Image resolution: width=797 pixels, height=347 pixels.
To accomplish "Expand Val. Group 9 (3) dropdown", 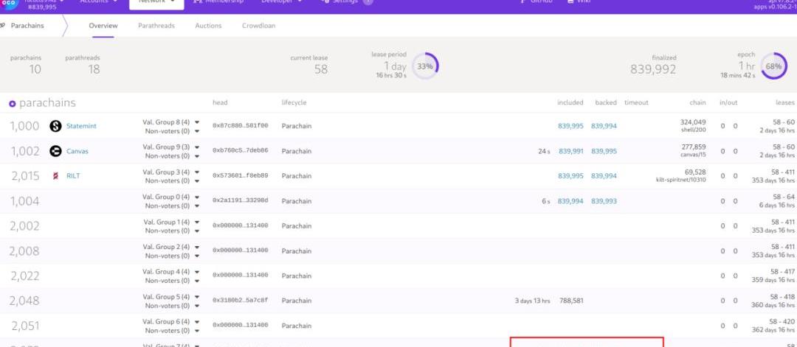I will pos(197,147).
